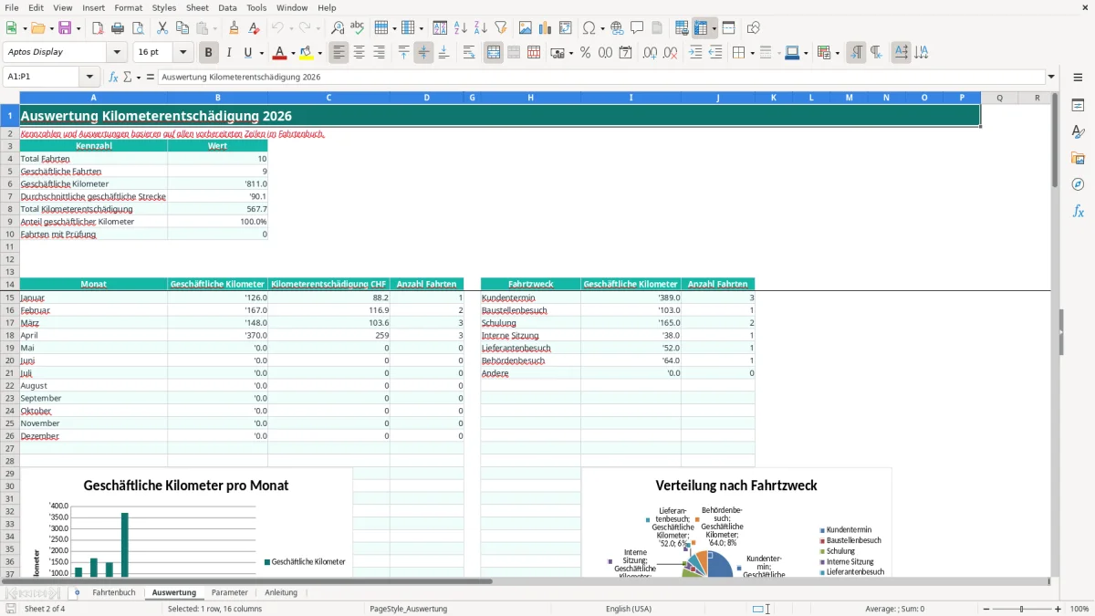This screenshot has height=616, width=1095.
Task: Click the Select Function sigma button
Action: click(128, 78)
